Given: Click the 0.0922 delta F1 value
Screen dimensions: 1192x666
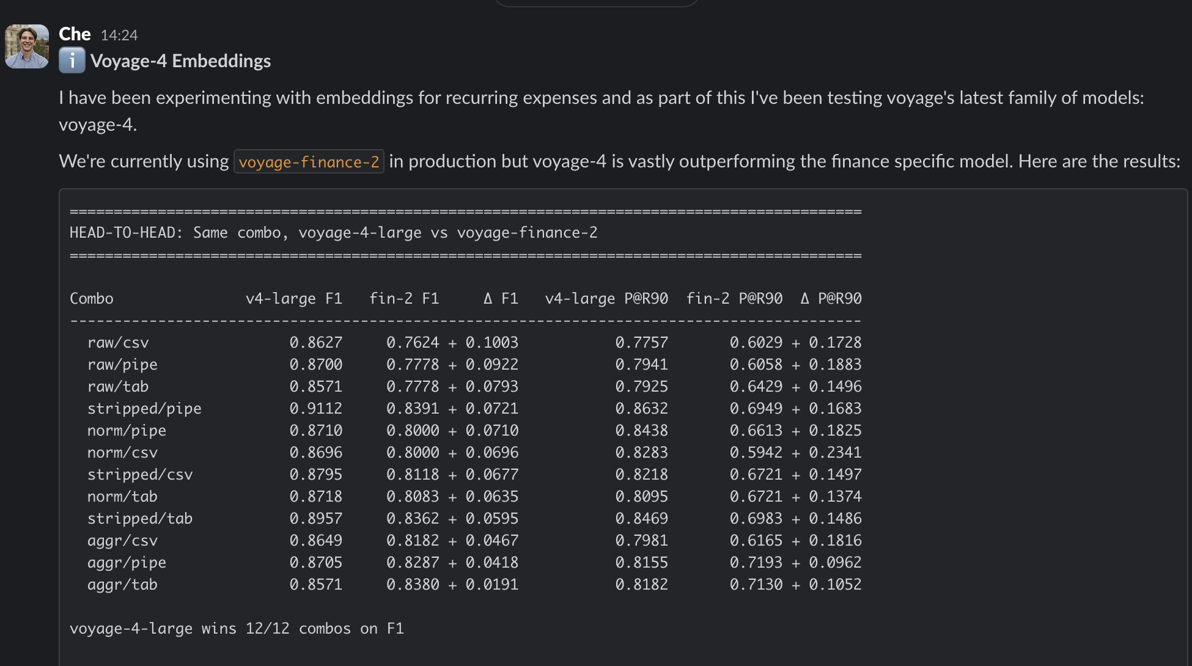Looking at the screenshot, I should pyautogui.click(x=492, y=365).
